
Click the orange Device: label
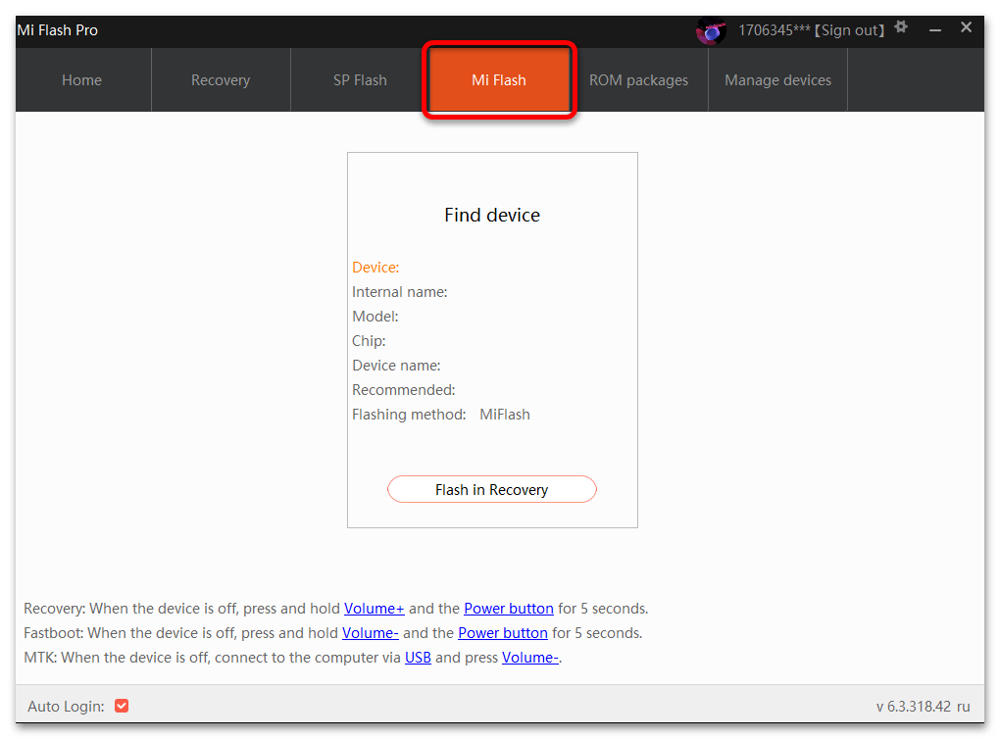click(x=375, y=268)
